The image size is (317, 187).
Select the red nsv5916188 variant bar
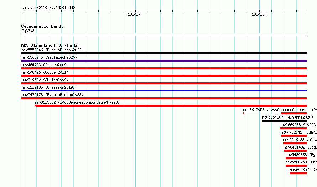click(295, 143)
